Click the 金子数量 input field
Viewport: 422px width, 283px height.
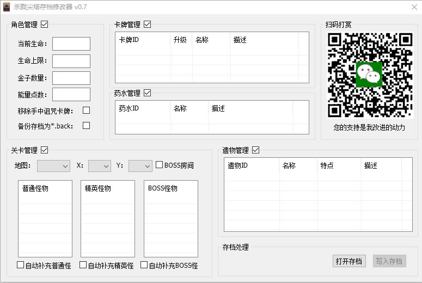[x=71, y=78]
